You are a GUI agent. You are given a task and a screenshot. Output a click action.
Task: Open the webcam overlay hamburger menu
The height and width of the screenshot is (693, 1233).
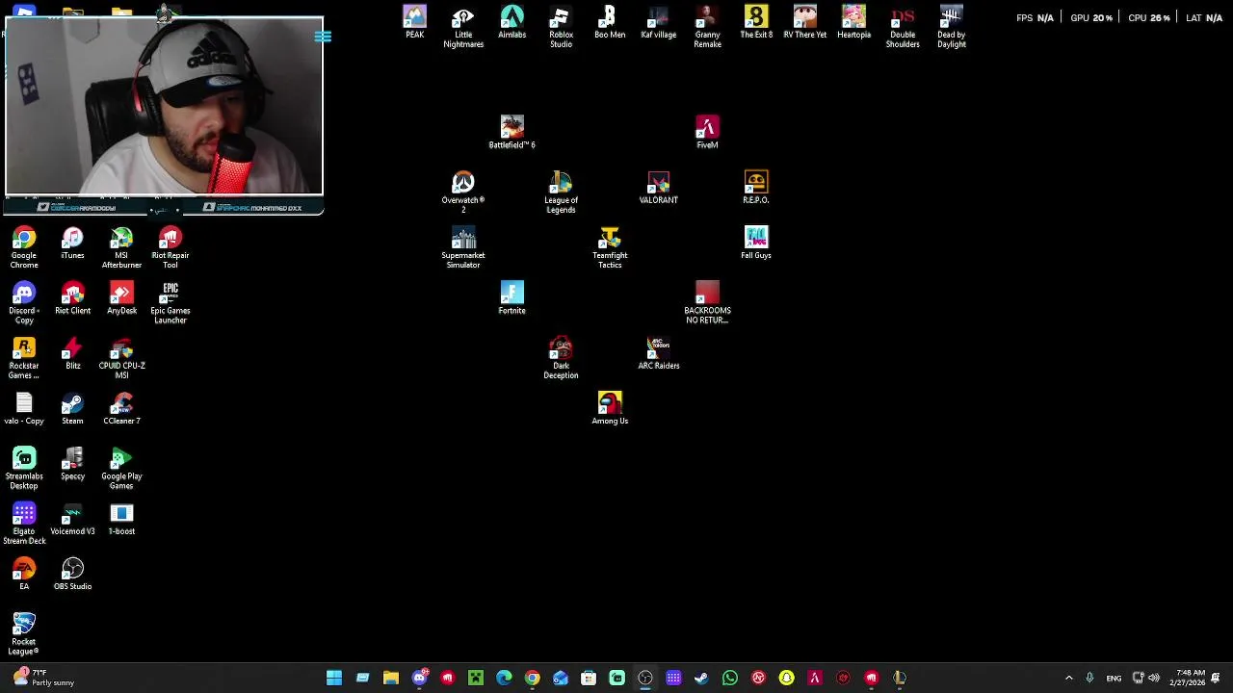[323, 37]
